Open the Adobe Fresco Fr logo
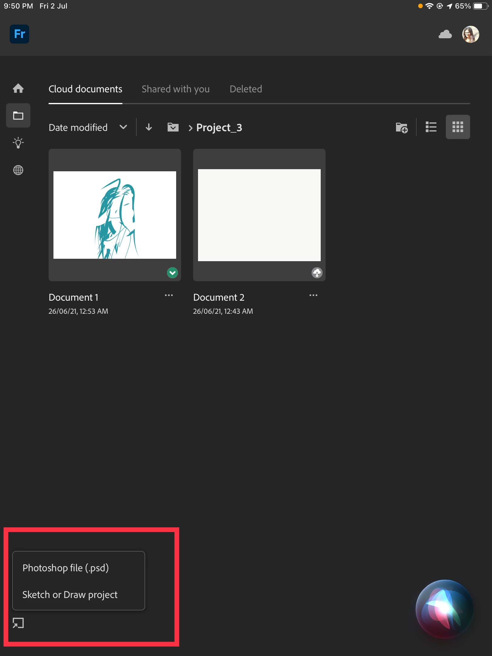The height and width of the screenshot is (656, 492). pyautogui.click(x=19, y=34)
